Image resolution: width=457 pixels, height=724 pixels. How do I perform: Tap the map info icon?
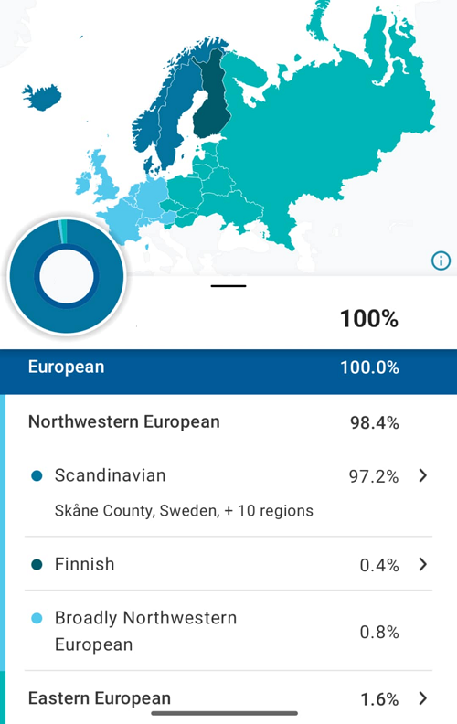tap(441, 261)
